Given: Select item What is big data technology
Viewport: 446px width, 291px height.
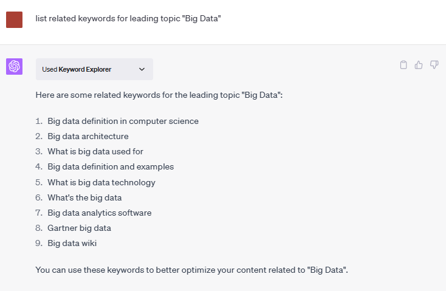Looking at the screenshot, I should pyautogui.click(x=101, y=182).
